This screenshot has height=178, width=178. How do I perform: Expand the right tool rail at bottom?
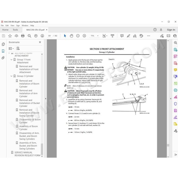coord(176,155)
